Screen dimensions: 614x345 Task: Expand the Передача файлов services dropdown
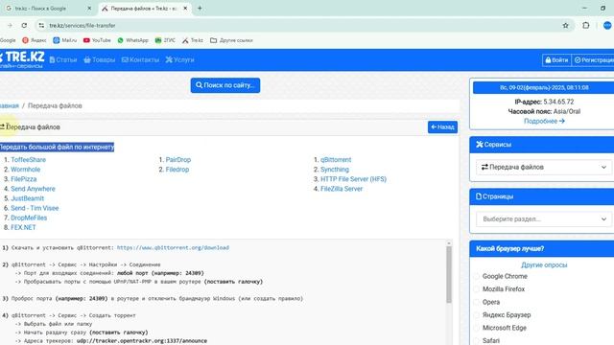(544, 167)
